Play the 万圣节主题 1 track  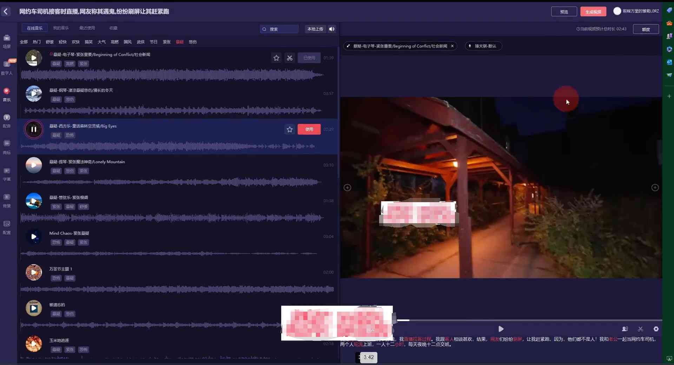click(x=34, y=272)
